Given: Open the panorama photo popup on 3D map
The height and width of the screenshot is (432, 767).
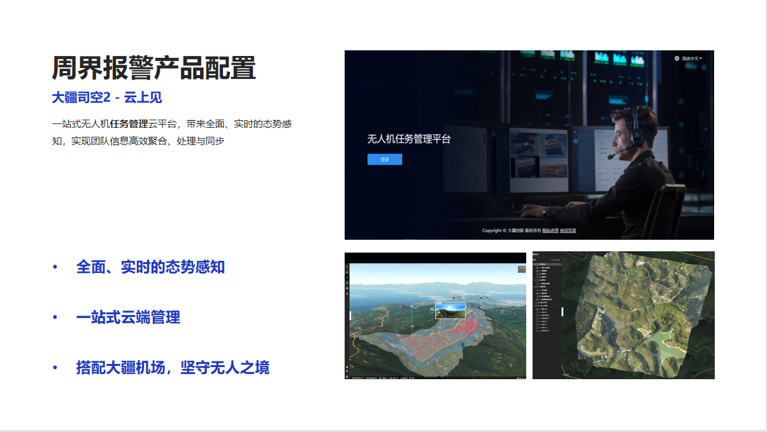Looking at the screenshot, I should pyautogui.click(x=450, y=310).
